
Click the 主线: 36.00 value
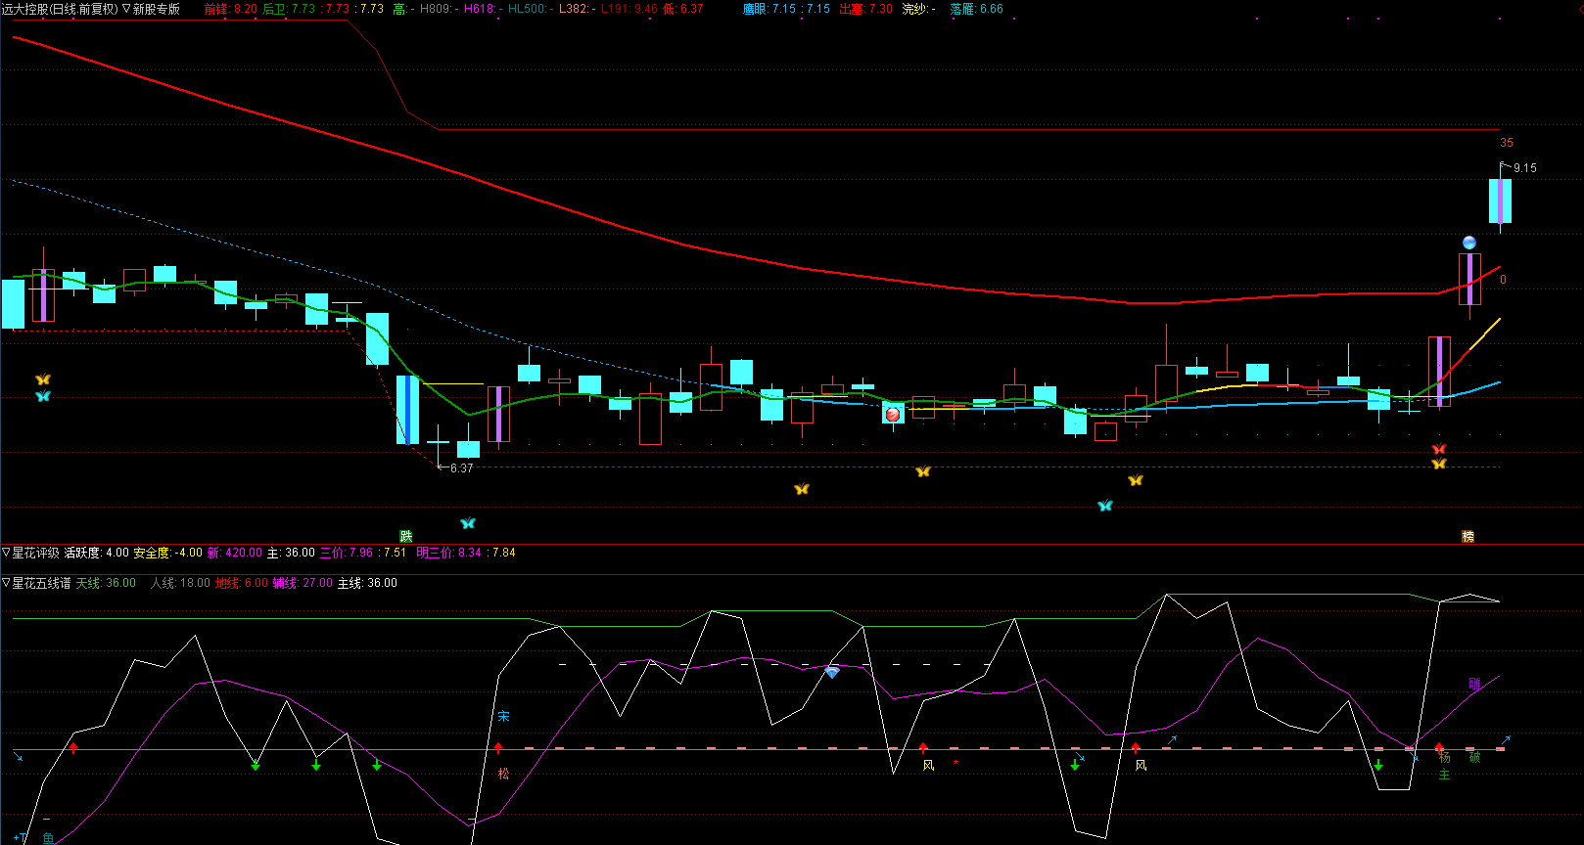[367, 583]
